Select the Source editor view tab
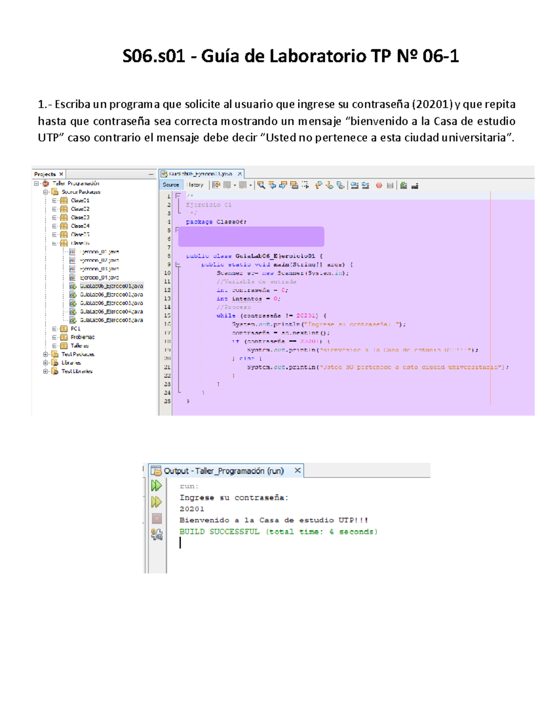This screenshot has height=720, width=557. tap(171, 185)
